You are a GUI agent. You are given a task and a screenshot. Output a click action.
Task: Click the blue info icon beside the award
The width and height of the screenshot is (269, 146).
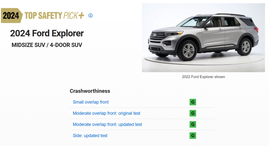click(x=90, y=16)
